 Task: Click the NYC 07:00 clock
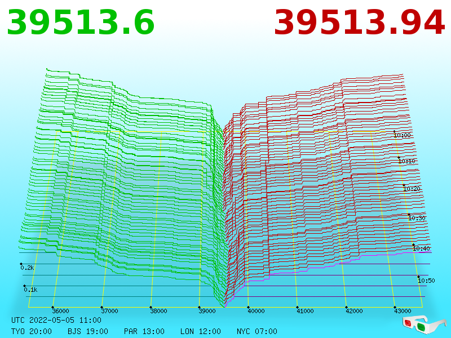coord(257,331)
